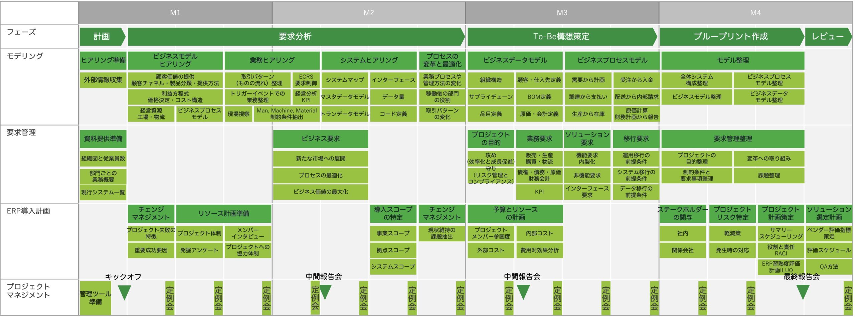This screenshot has width=855, height=317.
Task: Click the 費用対効果分析 cell
Action: point(539,250)
